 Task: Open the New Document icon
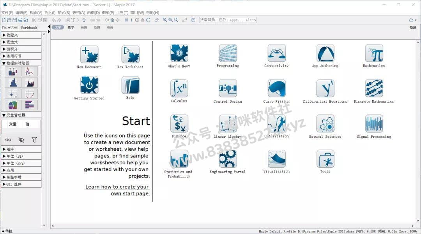tap(89, 55)
